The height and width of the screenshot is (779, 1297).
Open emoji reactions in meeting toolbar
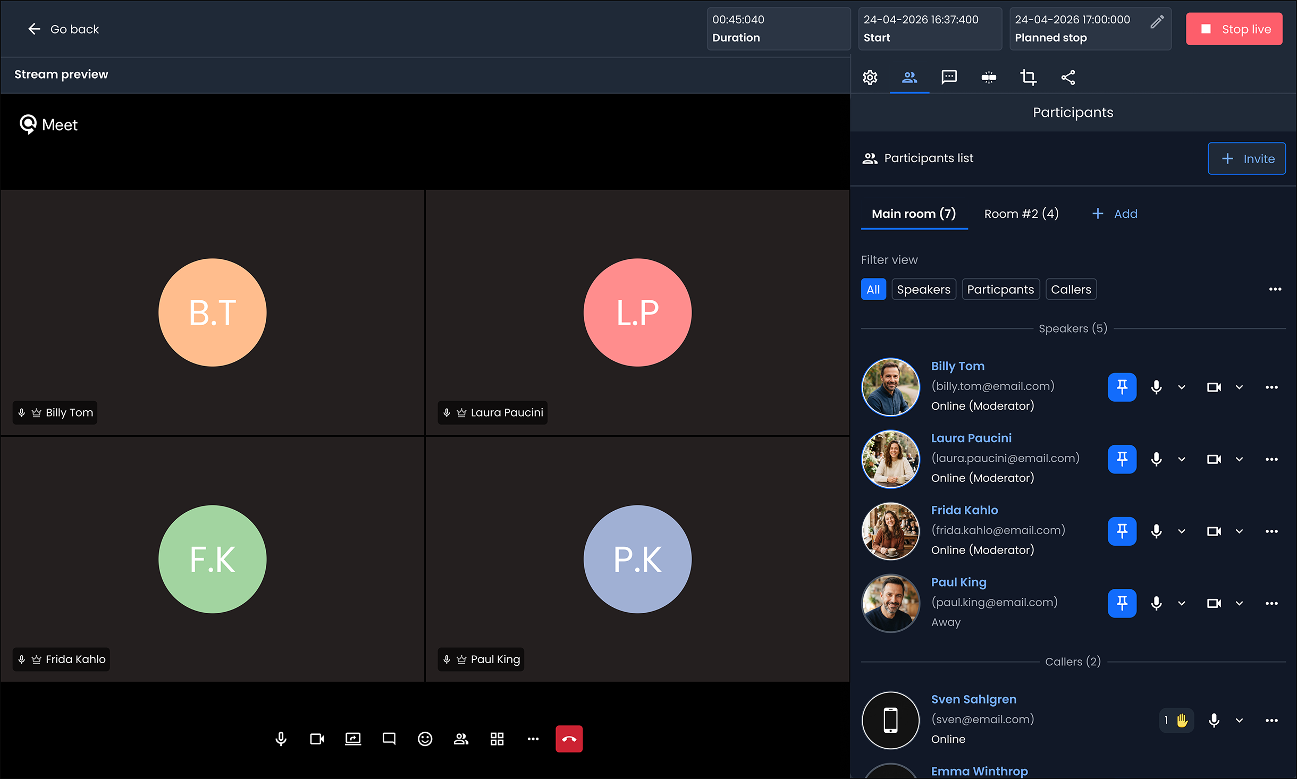pos(425,739)
